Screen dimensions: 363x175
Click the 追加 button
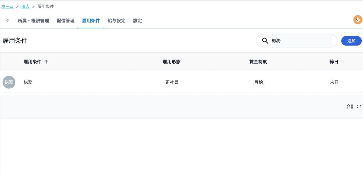(352, 41)
